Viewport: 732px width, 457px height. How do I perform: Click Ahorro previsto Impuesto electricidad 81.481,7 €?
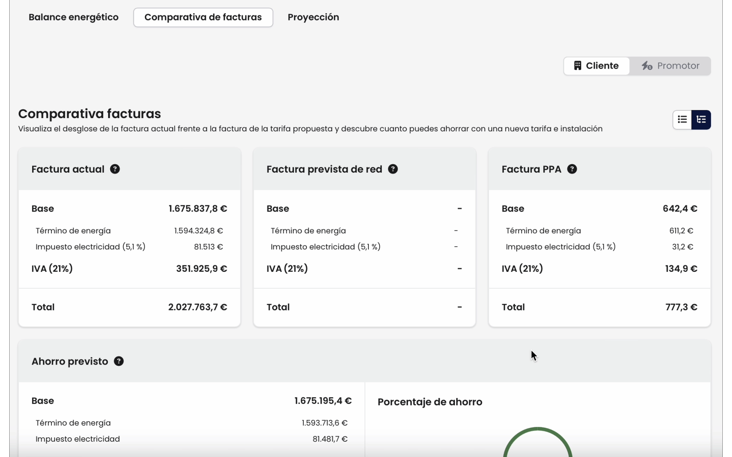tap(330, 439)
